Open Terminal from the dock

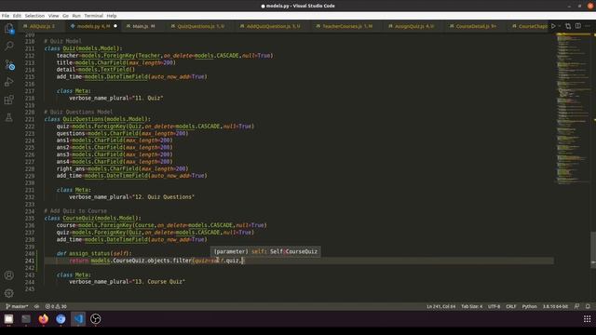click(26, 319)
